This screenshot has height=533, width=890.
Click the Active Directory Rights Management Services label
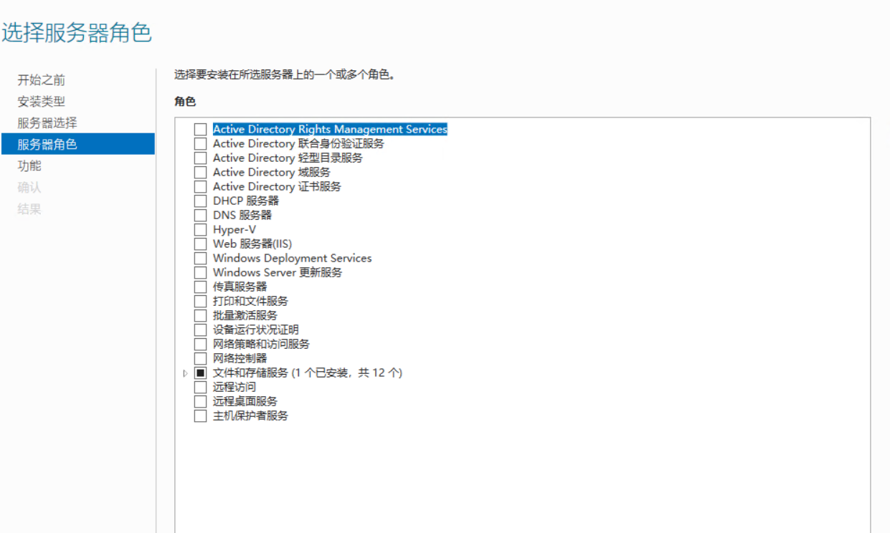[330, 130]
